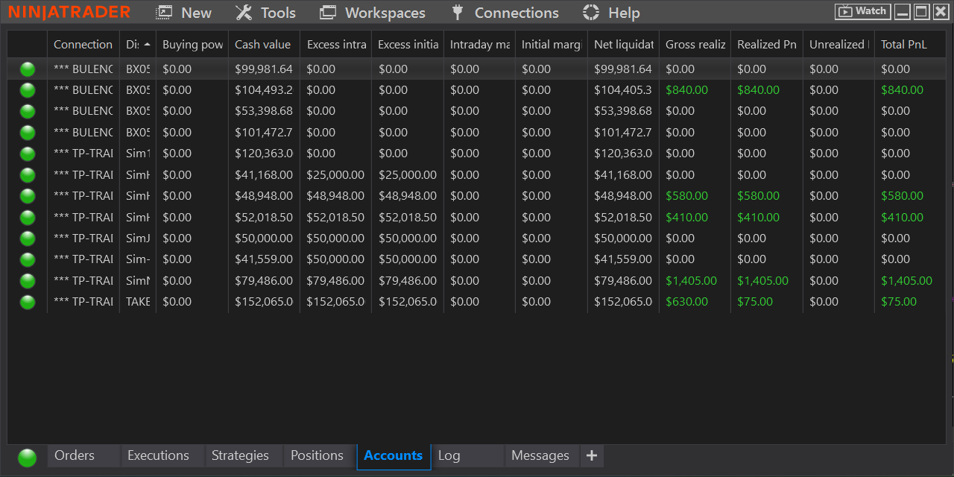Add a new tab with plus icon
The image size is (954, 477).
pos(592,455)
